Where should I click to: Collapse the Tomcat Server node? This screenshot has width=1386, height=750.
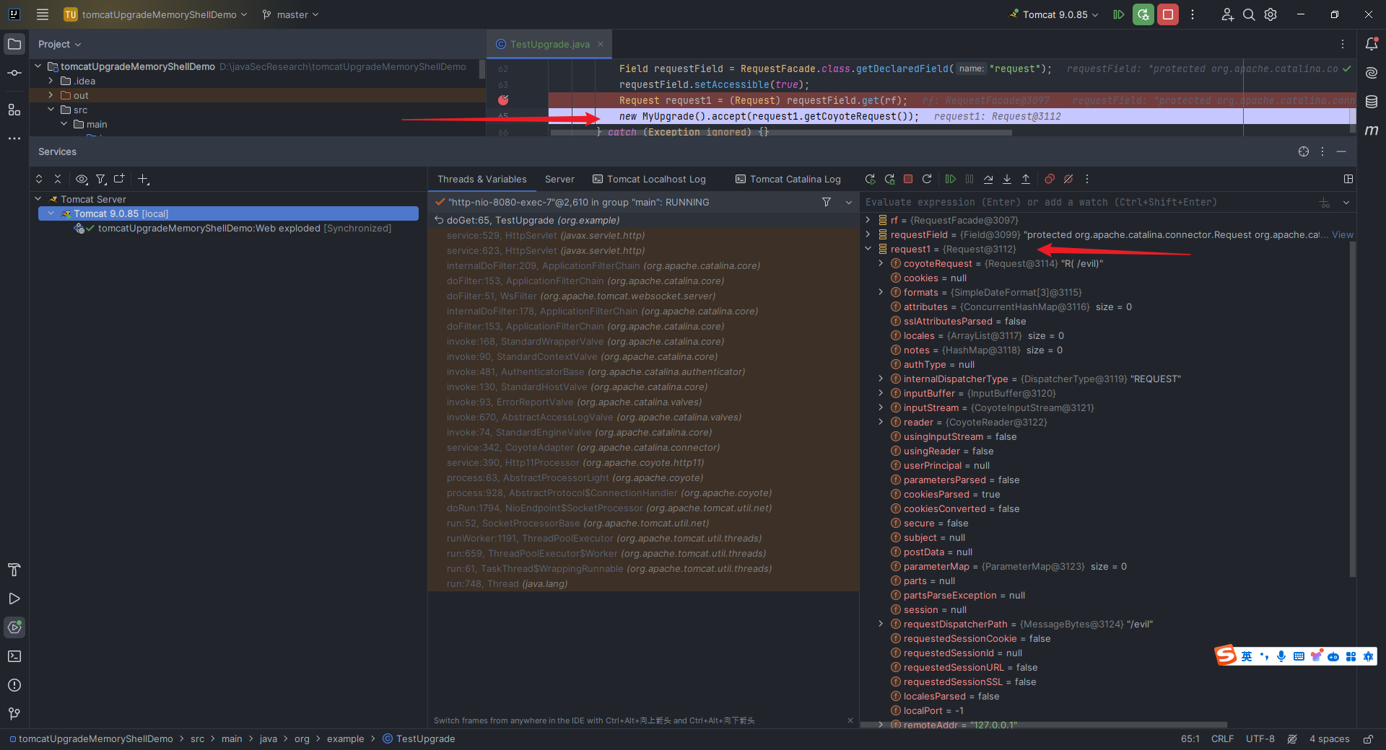(x=38, y=199)
